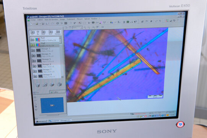Click the first device icon below buffer list
This screenshot has height=138, width=207.
click(38, 85)
